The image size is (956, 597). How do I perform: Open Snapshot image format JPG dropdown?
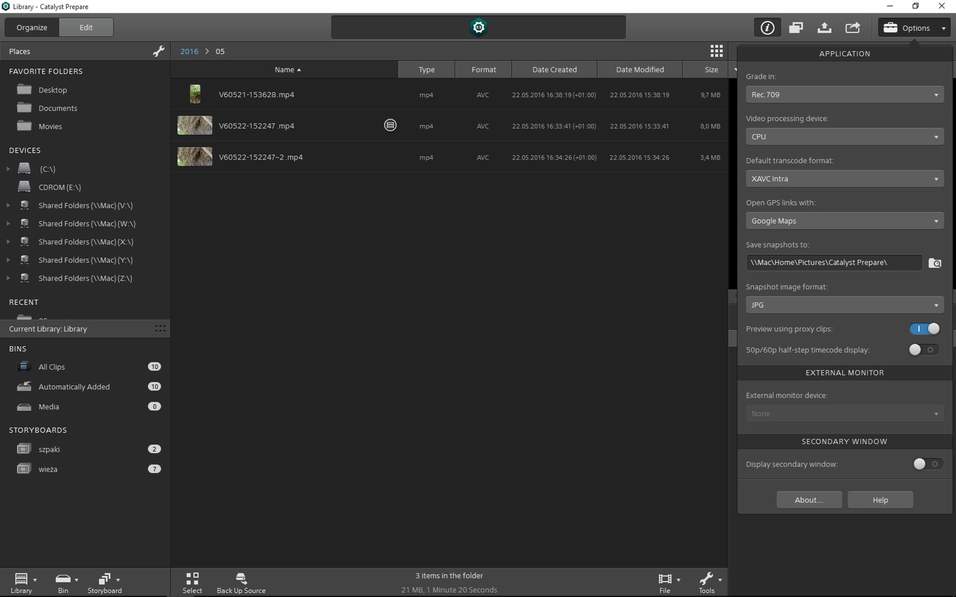[x=844, y=305]
